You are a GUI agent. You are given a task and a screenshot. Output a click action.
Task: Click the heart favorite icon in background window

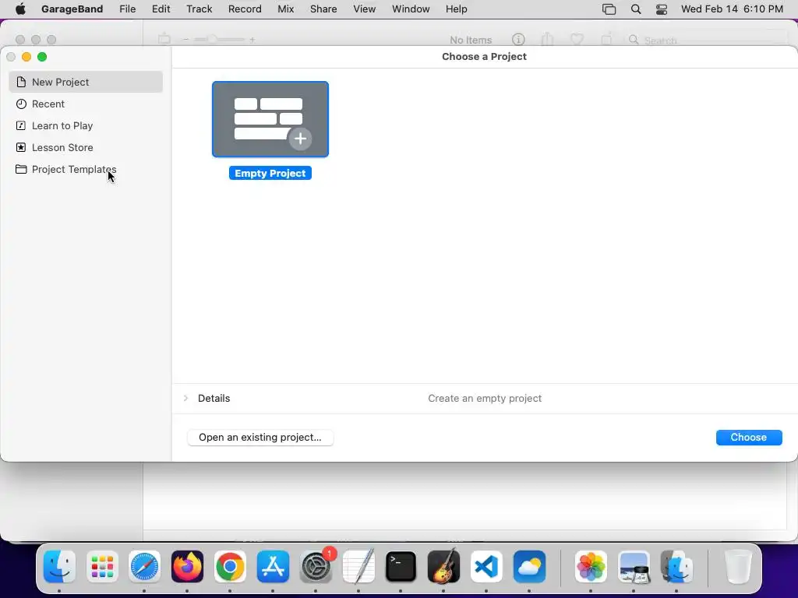(577, 39)
